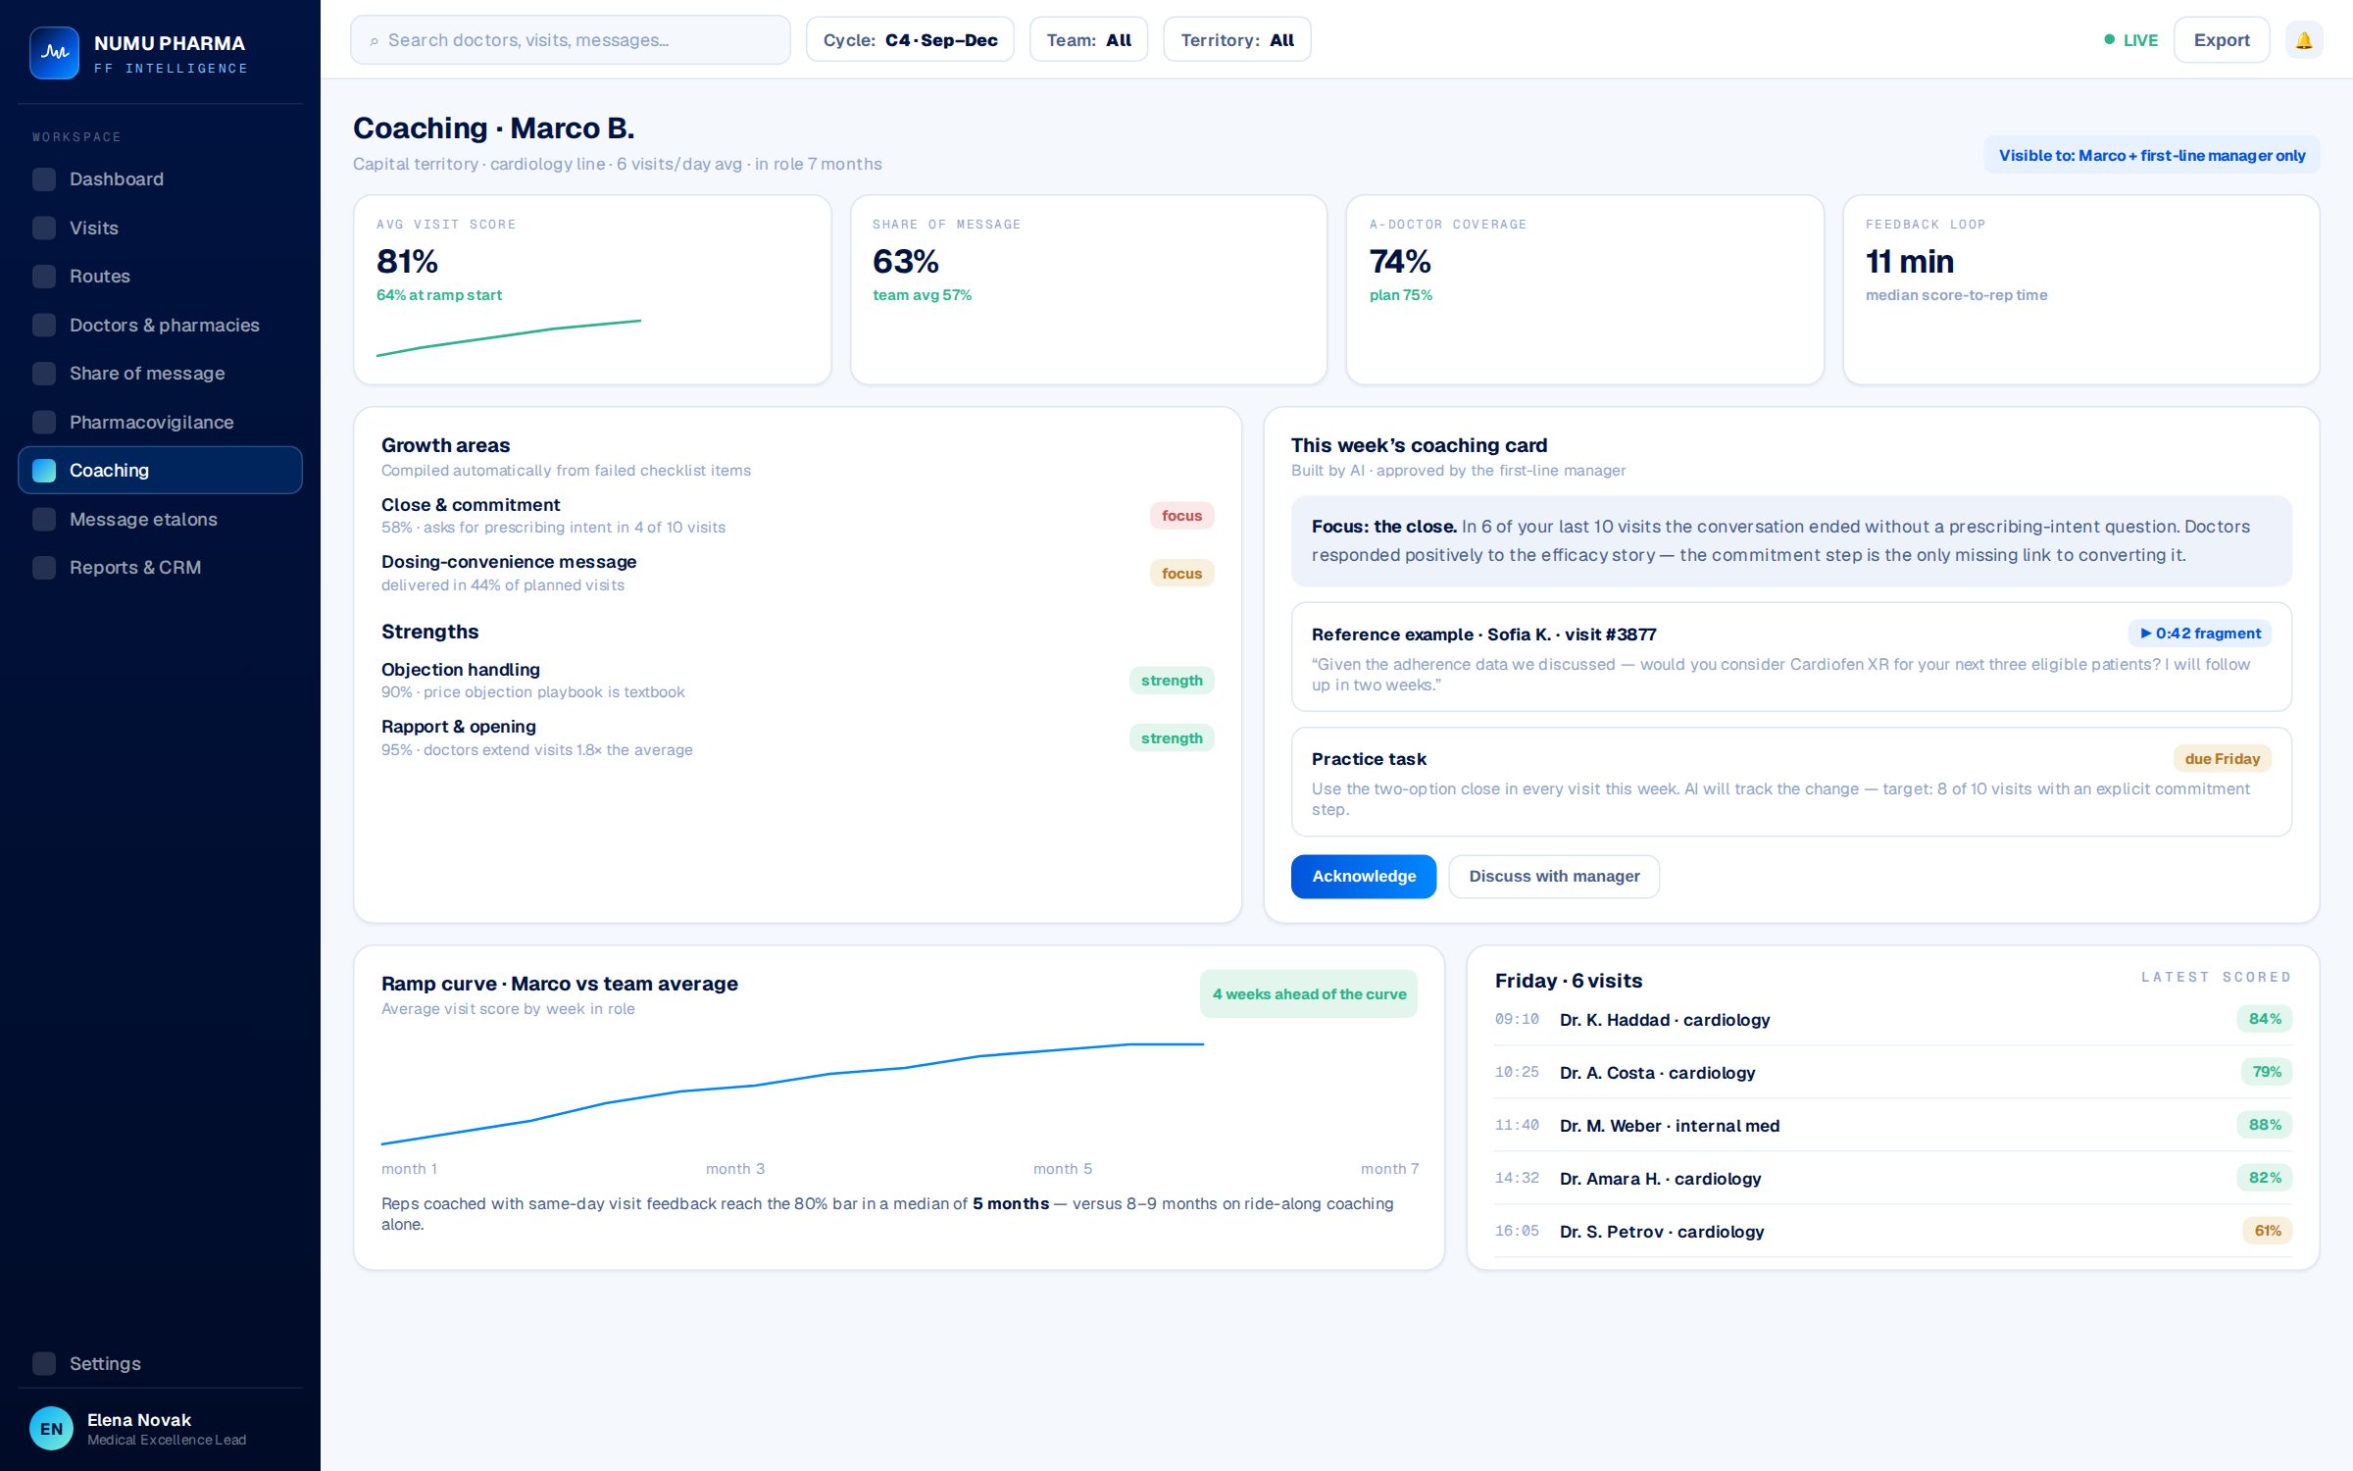Click the Practice task heading

tap(1369, 759)
